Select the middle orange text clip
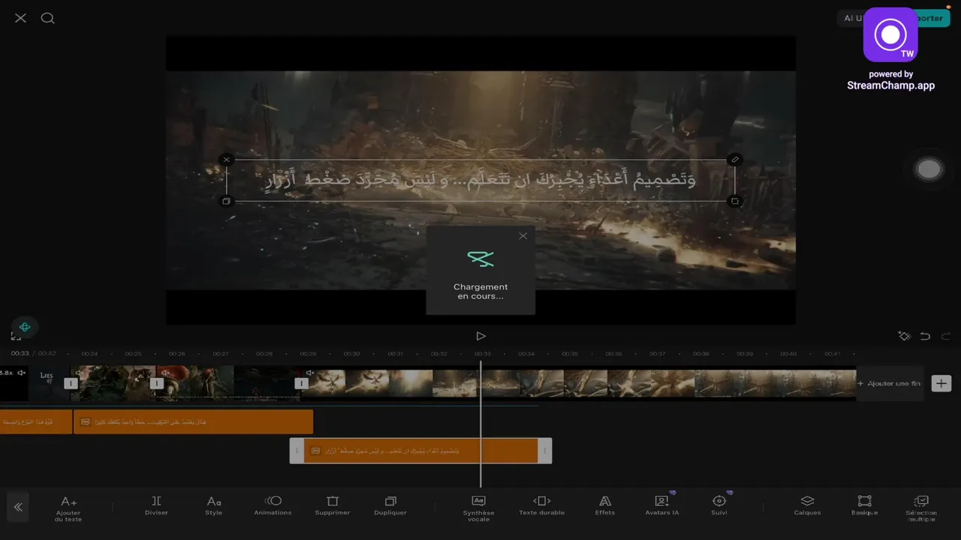Screen dimensions: 961x540 [x=193, y=421]
